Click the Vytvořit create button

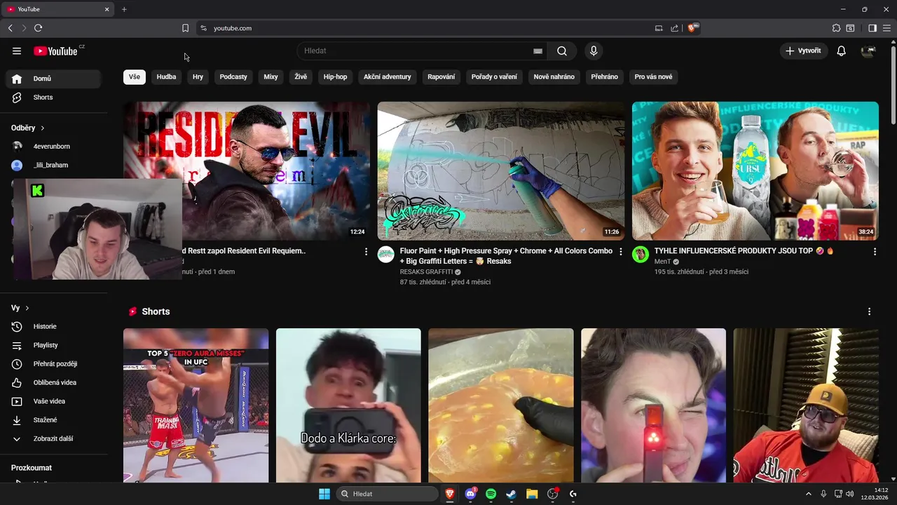coord(804,50)
